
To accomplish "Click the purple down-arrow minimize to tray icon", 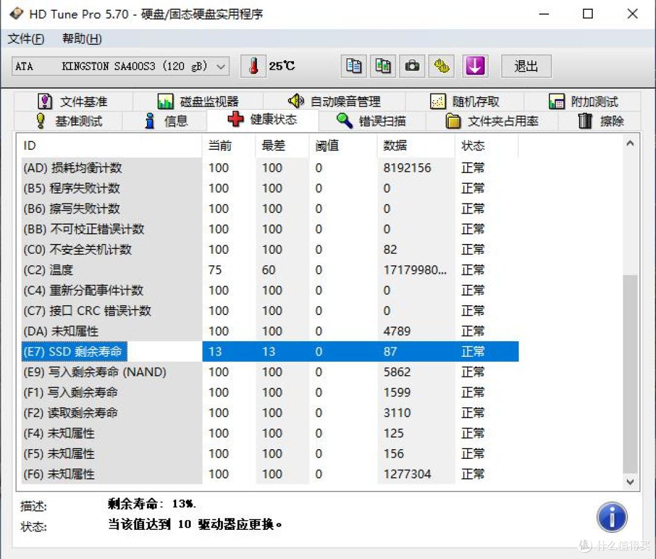I will click(x=475, y=66).
